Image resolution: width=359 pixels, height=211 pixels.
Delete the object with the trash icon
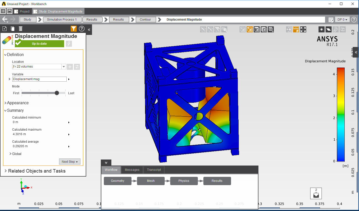(x=21, y=29)
